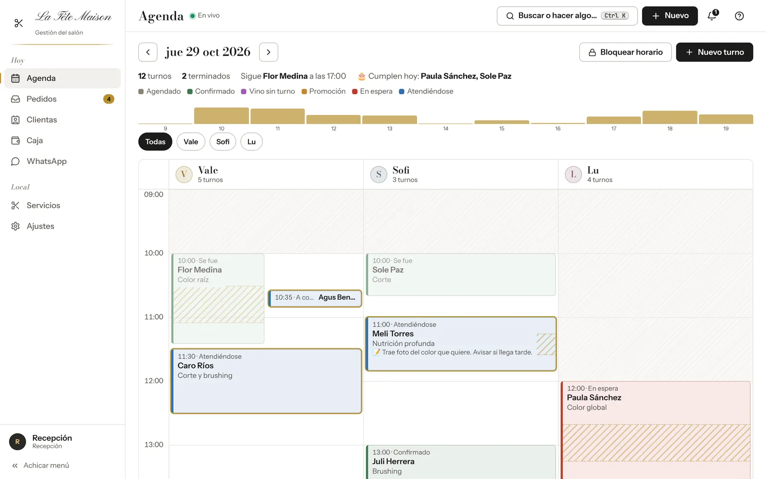
Task: Filter agenda by Lu chip
Action: pyautogui.click(x=251, y=142)
